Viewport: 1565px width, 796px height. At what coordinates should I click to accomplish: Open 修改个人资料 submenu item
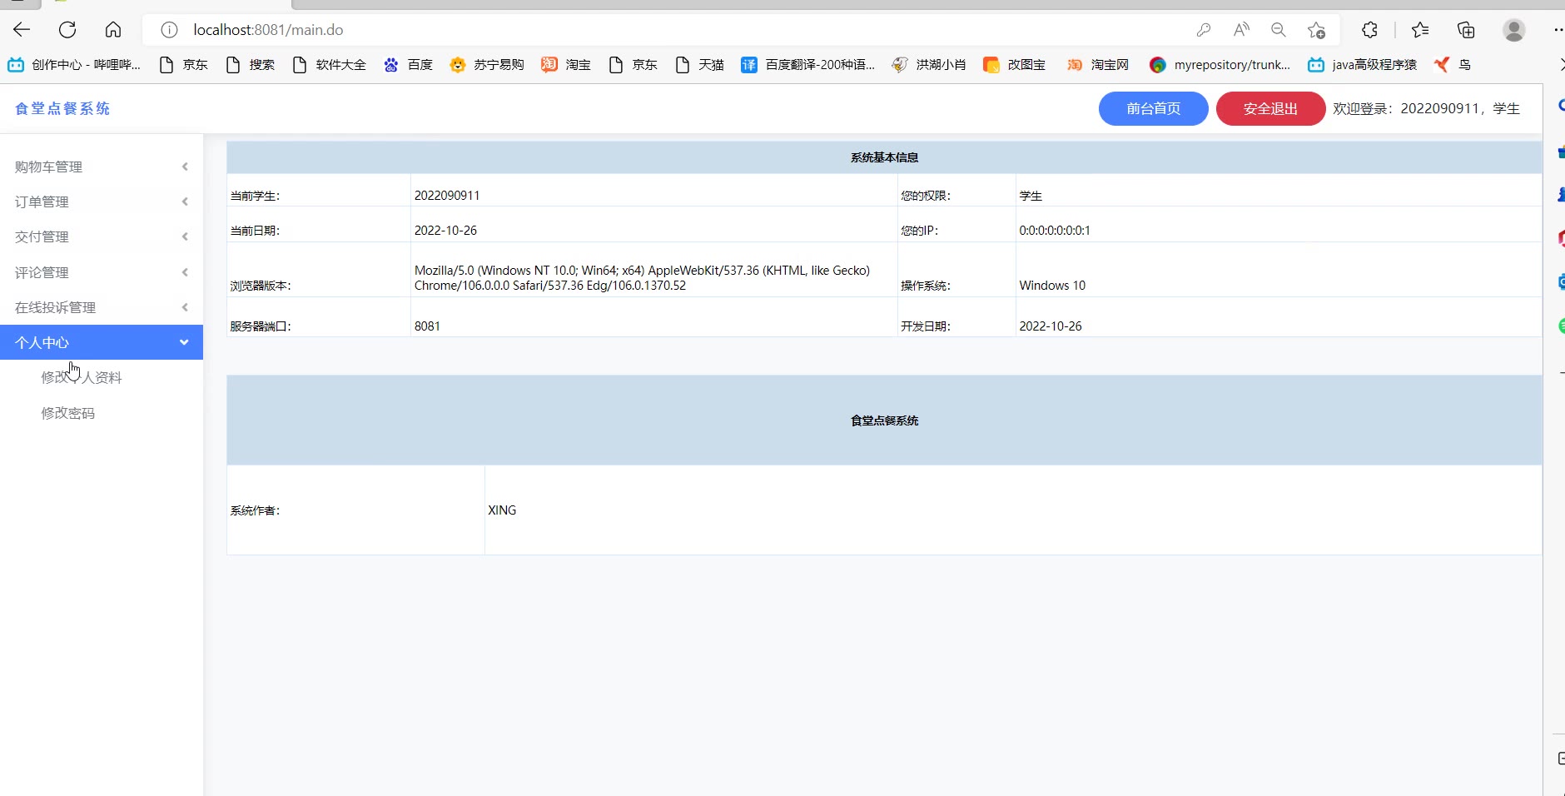82,378
